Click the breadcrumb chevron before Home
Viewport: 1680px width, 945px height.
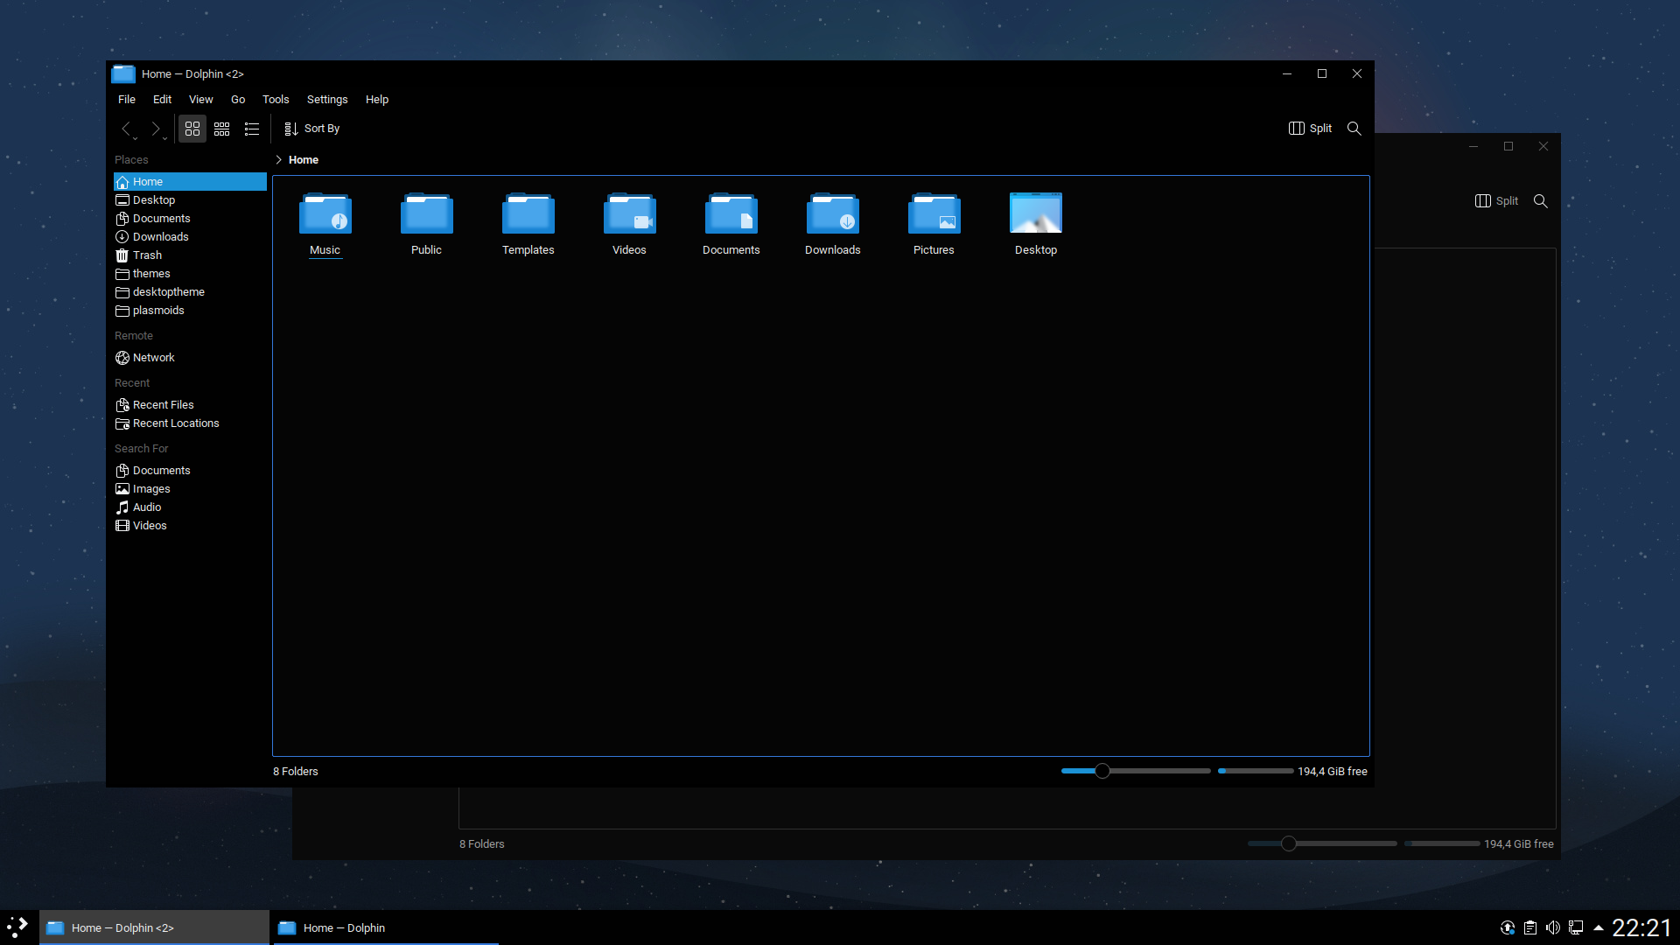click(x=278, y=160)
